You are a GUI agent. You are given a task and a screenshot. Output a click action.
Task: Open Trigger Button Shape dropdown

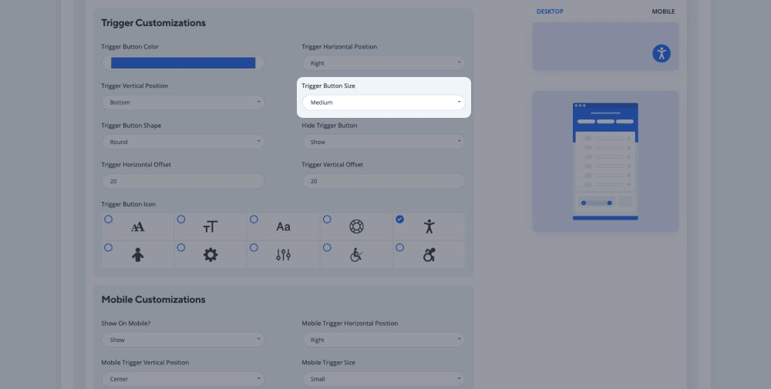point(183,142)
